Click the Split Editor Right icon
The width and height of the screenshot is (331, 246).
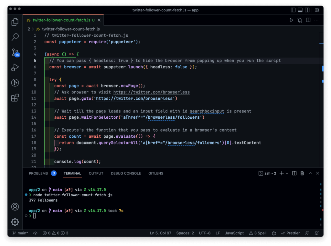coord(308,20)
